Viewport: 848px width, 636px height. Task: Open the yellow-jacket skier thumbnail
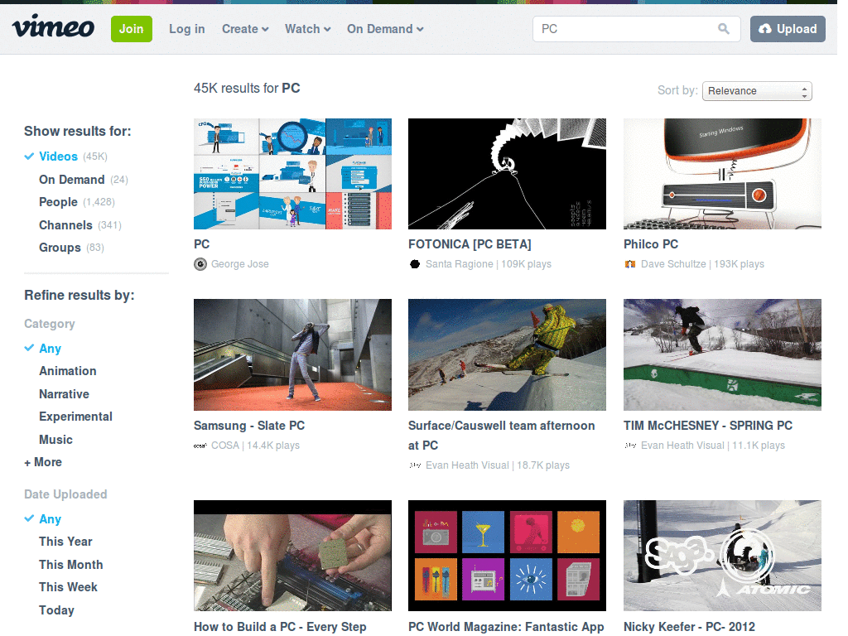[x=508, y=354]
